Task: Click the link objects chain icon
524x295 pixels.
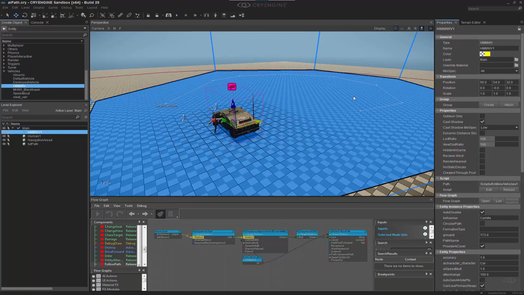Action: (120, 15)
